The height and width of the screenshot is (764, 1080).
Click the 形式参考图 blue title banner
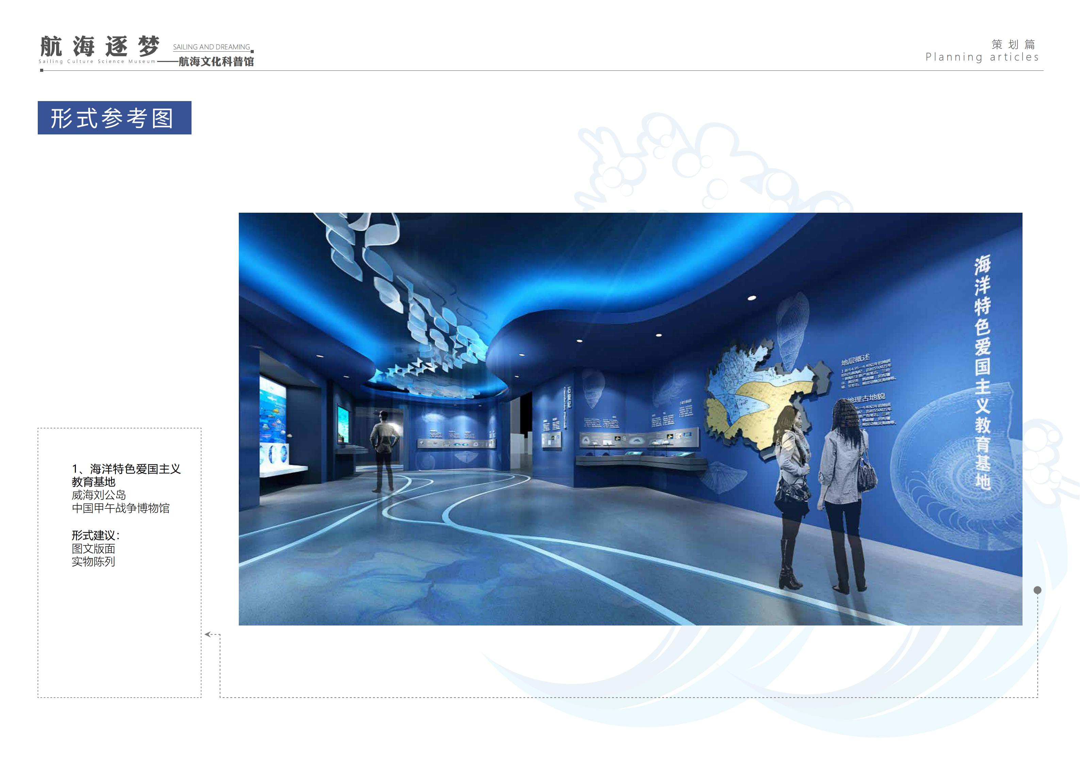coord(114,118)
